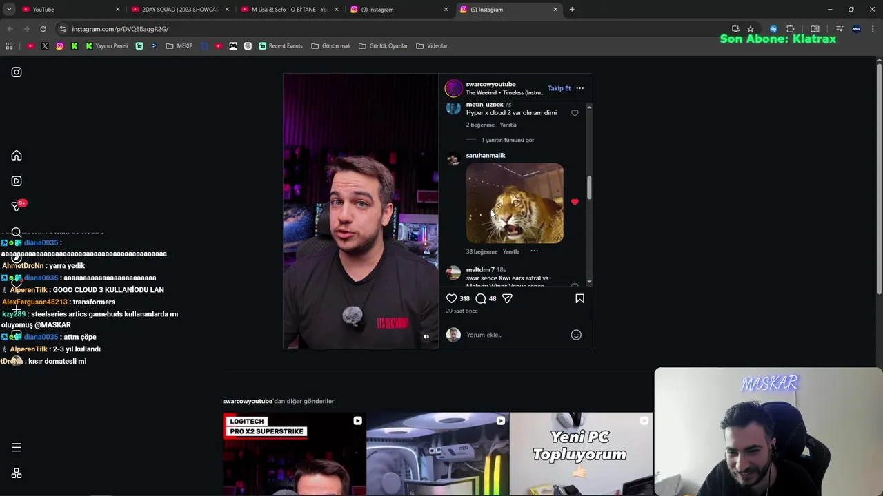883x496 pixels.
Task: Click the Instagram logo in the sidebar
Action: [x=17, y=72]
